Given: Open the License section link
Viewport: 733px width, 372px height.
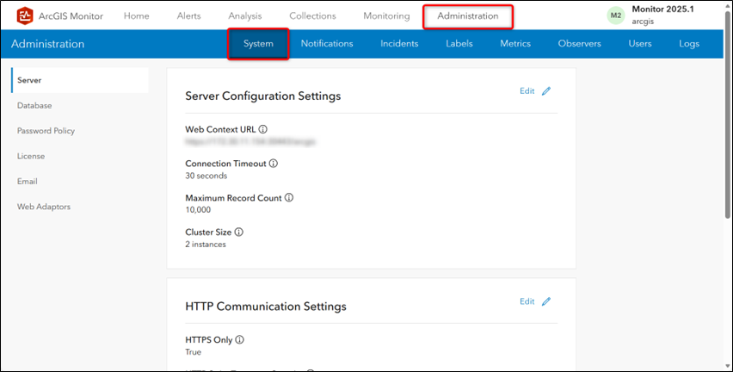Looking at the screenshot, I should pyautogui.click(x=31, y=156).
